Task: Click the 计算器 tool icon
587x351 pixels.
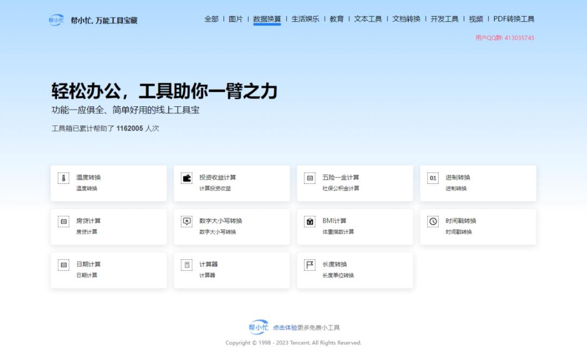Action: pyautogui.click(x=186, y=264)
